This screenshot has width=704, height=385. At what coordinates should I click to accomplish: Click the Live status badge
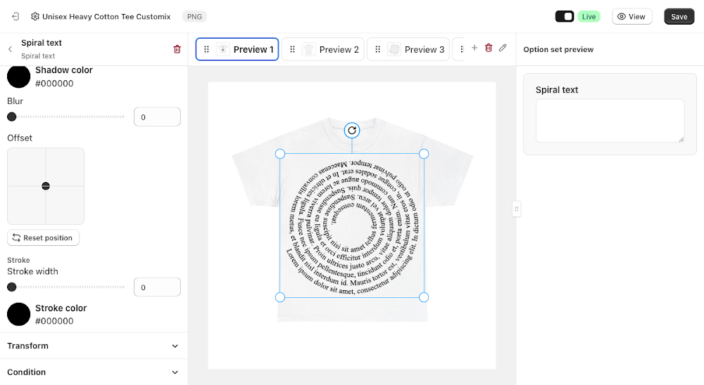[589, 17]
